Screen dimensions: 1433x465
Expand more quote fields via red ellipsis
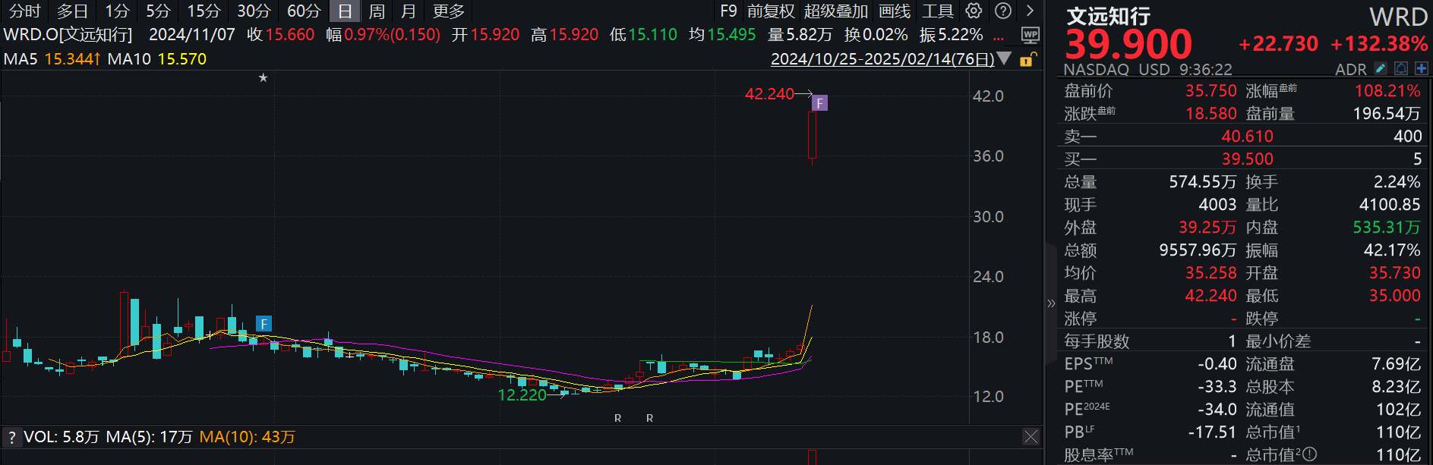tap(999, 37)
